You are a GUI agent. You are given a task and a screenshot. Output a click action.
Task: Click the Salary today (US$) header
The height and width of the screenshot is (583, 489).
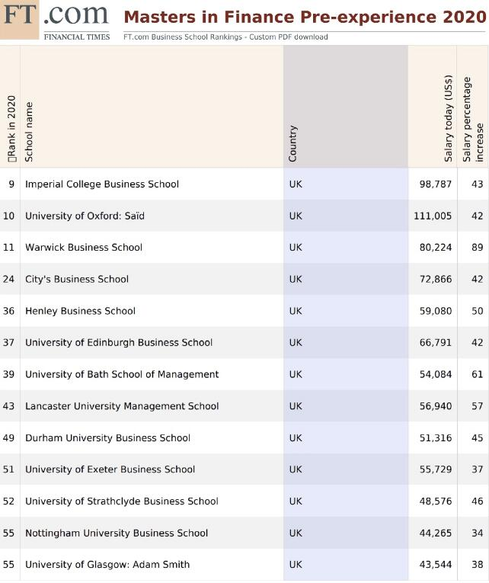[449, 118]
